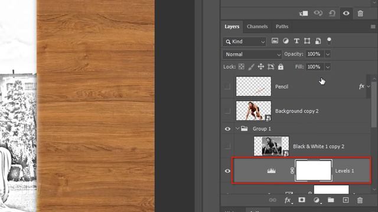
Task: Create new fill or adjustment layer icon
Action: tap(317, 200)
